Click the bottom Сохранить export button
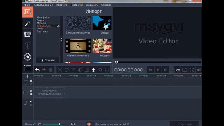The image size is (224, 126). click(x=184, y=124)
